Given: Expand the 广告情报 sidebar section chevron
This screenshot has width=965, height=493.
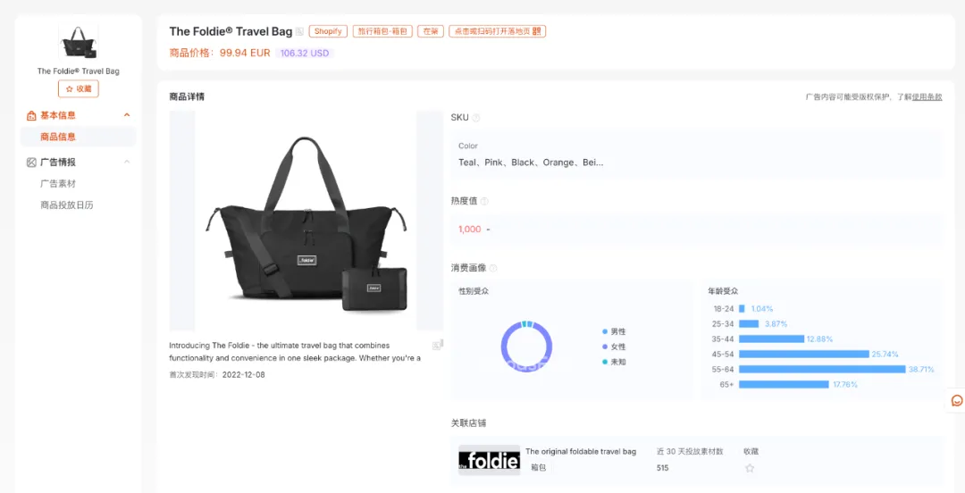Looking at the screenshot, I should pos(127,162).
